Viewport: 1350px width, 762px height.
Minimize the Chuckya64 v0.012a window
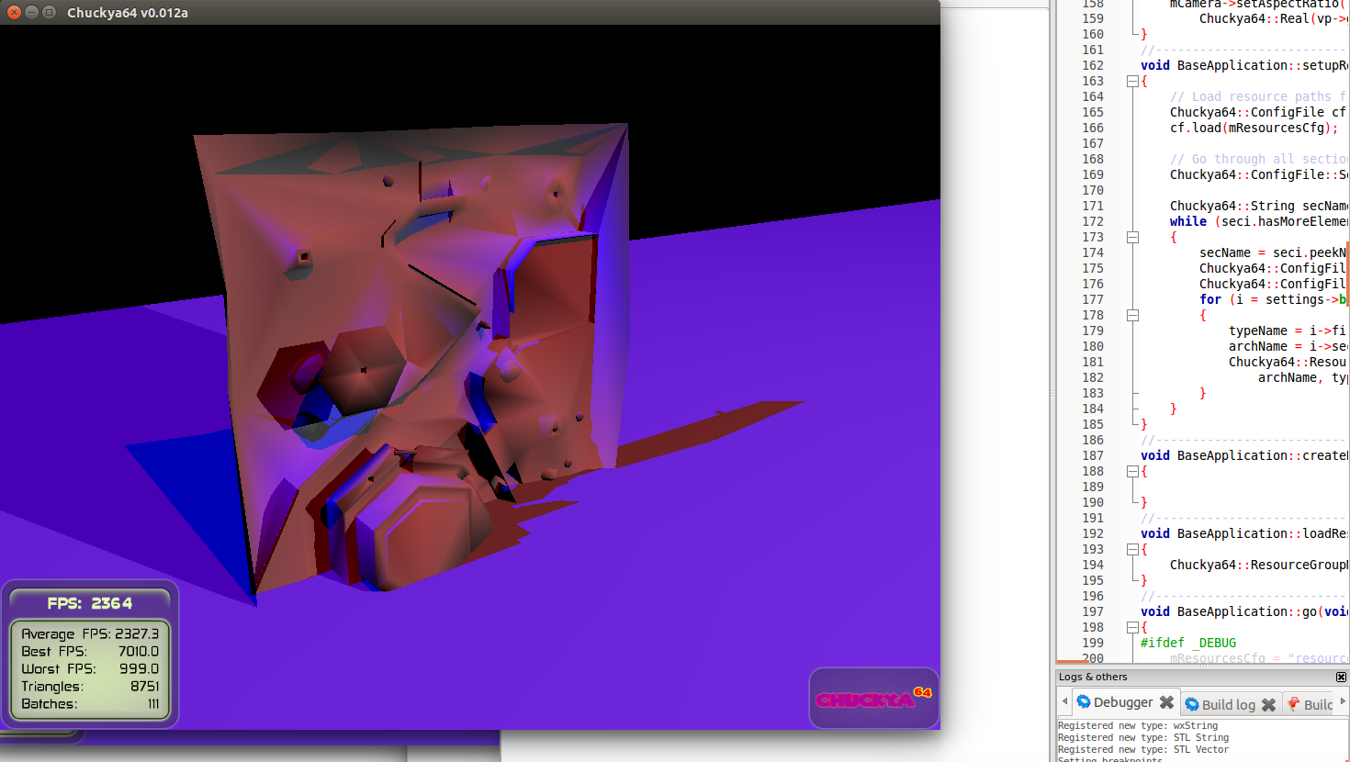pyautogui.click(x=31, y=12)
